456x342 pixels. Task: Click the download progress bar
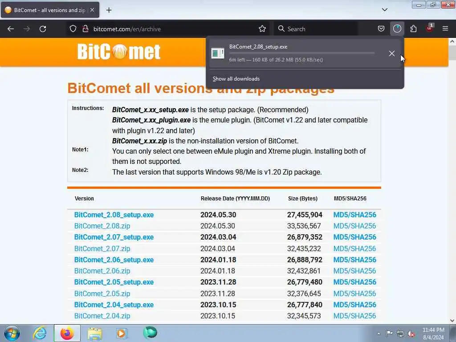302,53
